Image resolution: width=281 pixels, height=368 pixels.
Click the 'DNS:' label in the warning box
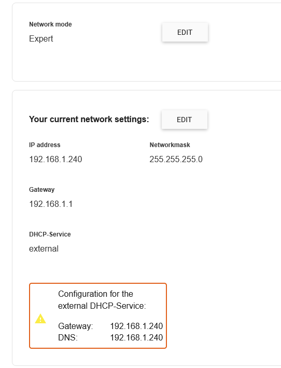click(x=68, y=337)
